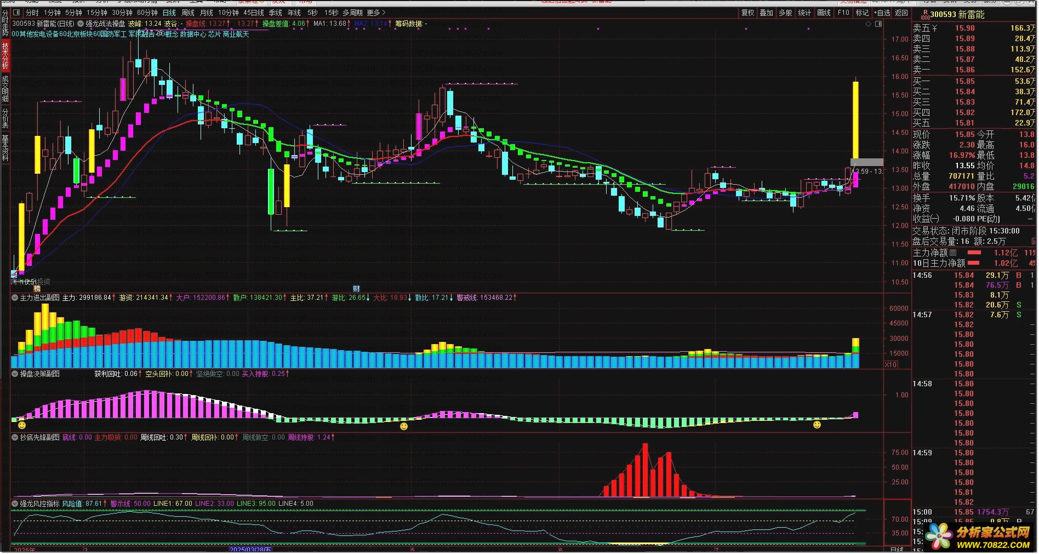Select the 5秒 period

click(312, 13)
